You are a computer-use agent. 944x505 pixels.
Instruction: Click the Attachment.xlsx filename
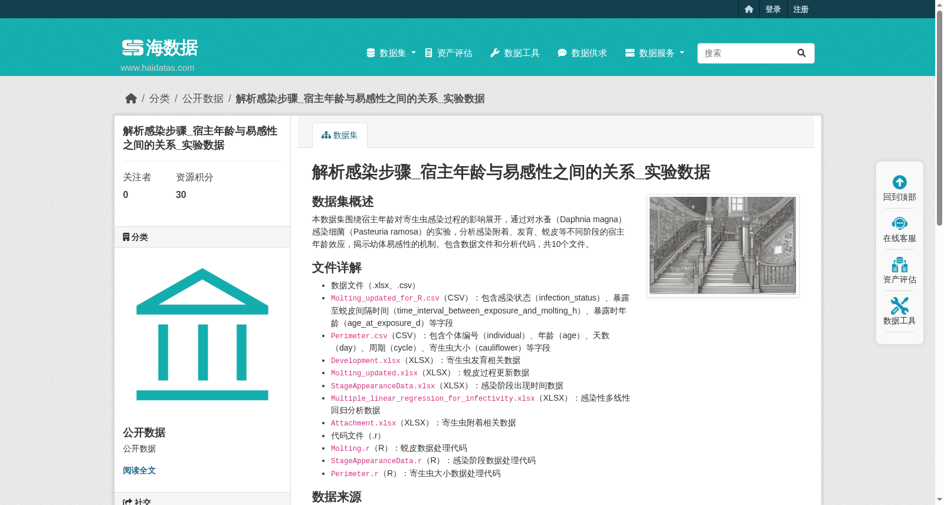tap(363, 423)
